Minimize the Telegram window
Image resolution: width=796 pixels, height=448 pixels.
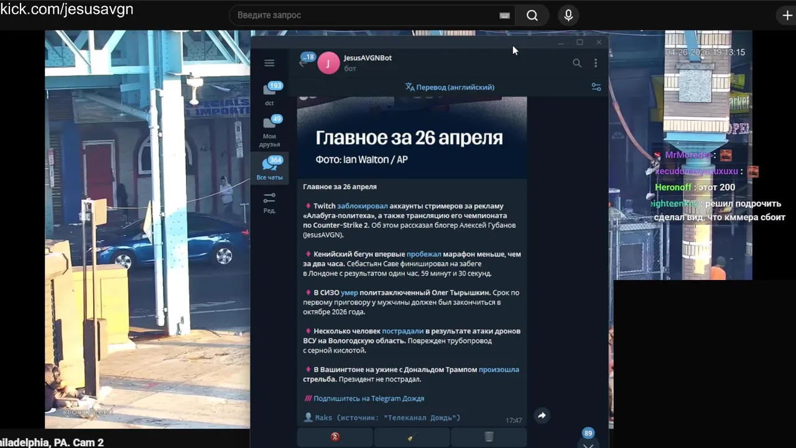560,42
